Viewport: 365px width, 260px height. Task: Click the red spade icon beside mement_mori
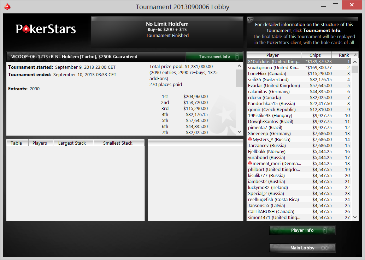(250, 163)
